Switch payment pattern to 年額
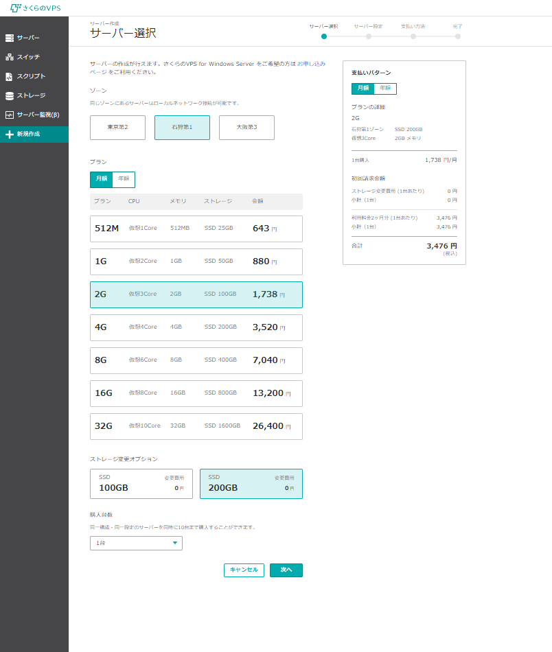Screen dimensions: 552x652 click(x=385, y=89)
